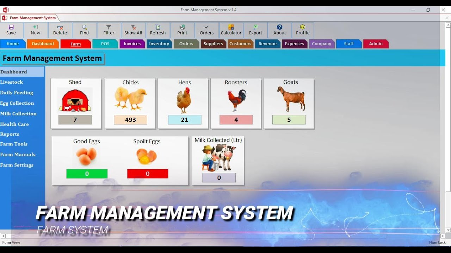451x253 pixels.
Task: Open the Orders navigation tab
Action: (186, 44)
